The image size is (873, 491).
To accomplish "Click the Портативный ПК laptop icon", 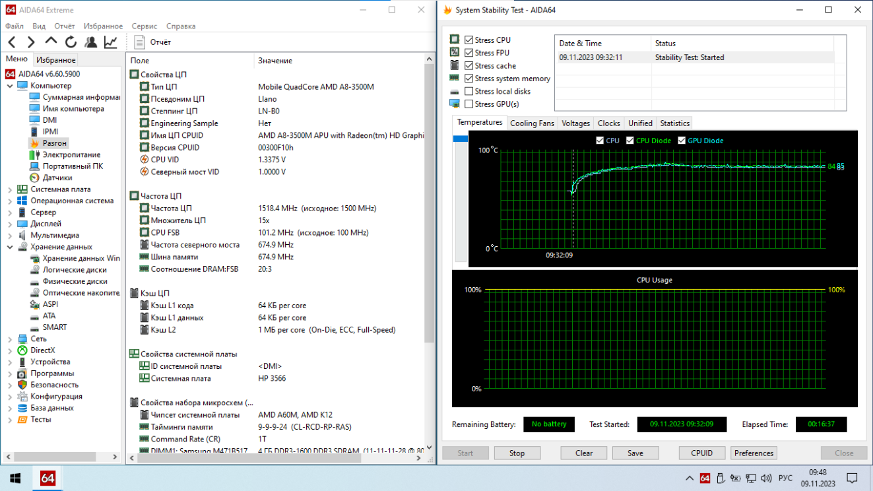I will click(x=34, y=166).
